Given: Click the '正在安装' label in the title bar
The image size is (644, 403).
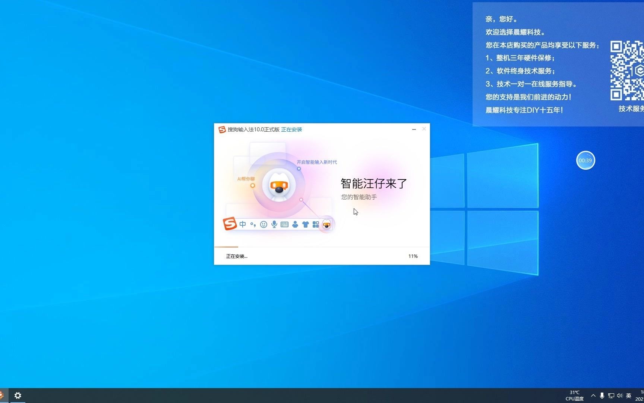Looking at the screenshot, I should point(291,129).
